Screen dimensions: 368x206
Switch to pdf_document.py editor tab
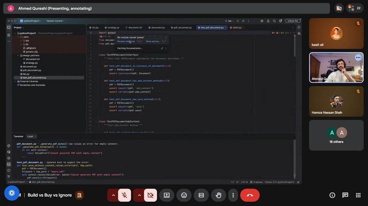click(181, 27)
